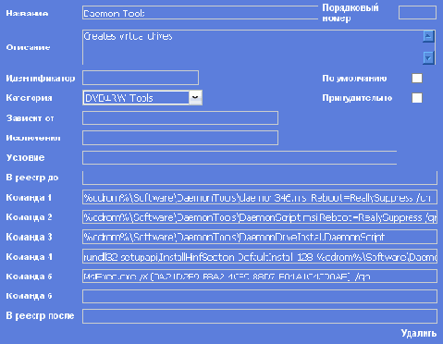Click the Условие input field
Image resolution: width=443 pixels, height=344 pixels.
pyautogui.click(x=240, y=157)
